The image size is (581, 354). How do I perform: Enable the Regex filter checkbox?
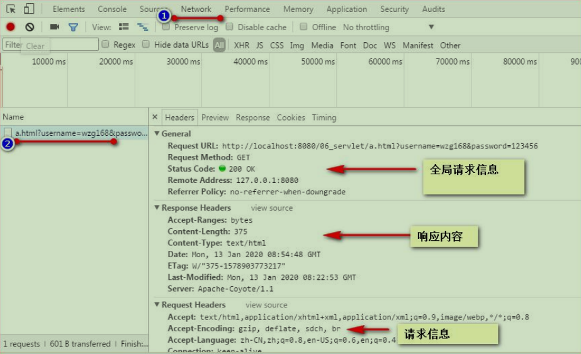click(x=105, y=45)
